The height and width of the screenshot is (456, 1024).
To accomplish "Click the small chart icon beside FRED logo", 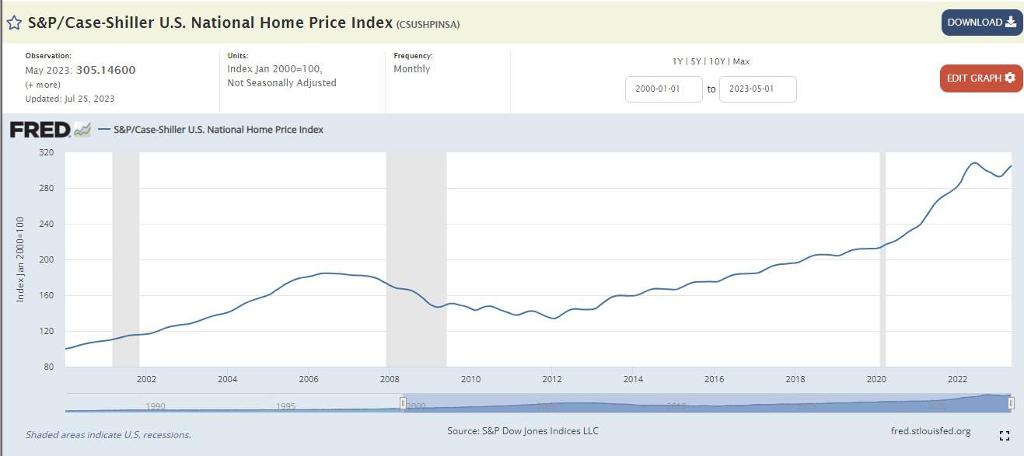I will point(82,130).
